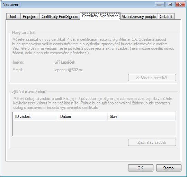Click the name value Jiří Lapáček
The width and height of the screenshot is (187, 177).
click(65, 62)
